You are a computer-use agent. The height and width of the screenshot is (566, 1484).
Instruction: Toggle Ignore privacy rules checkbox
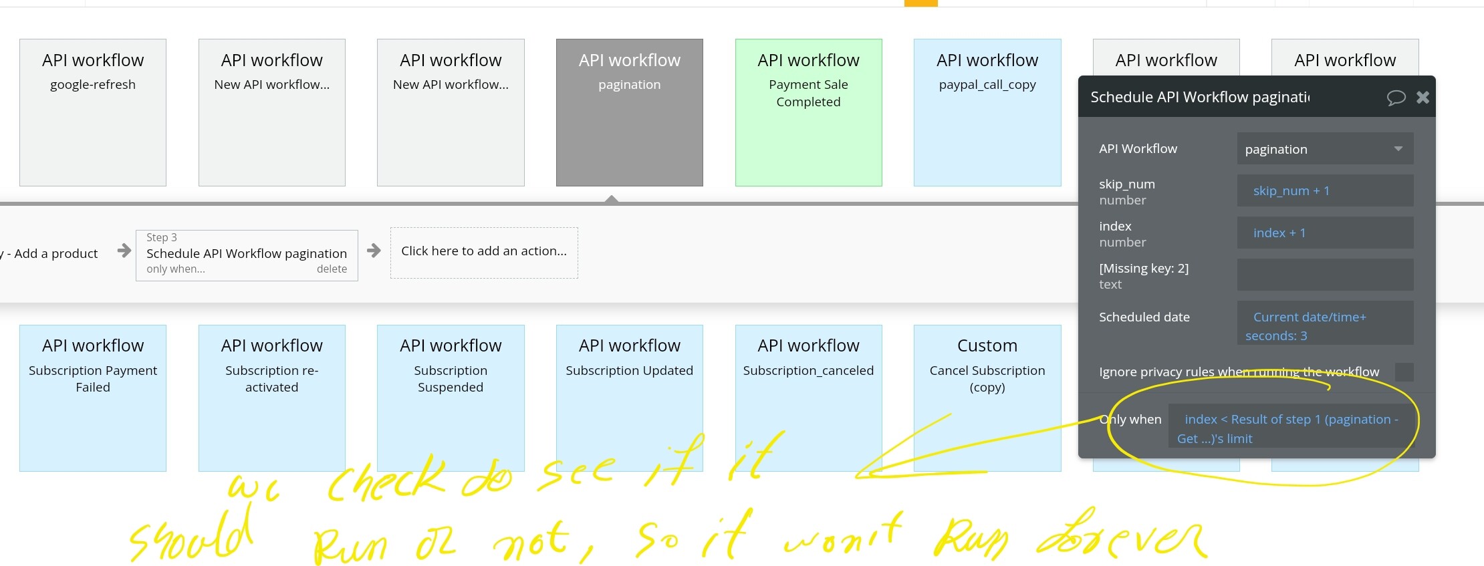[x=1404, y=372]
